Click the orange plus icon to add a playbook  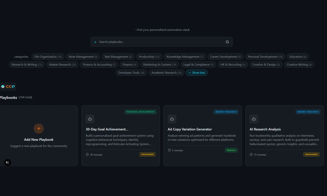coord(39,128)
